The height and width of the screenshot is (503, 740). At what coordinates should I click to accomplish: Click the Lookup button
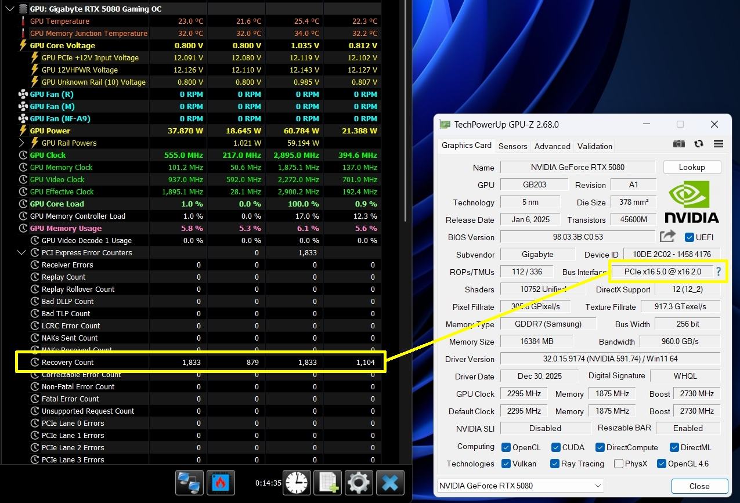(692, 167)
